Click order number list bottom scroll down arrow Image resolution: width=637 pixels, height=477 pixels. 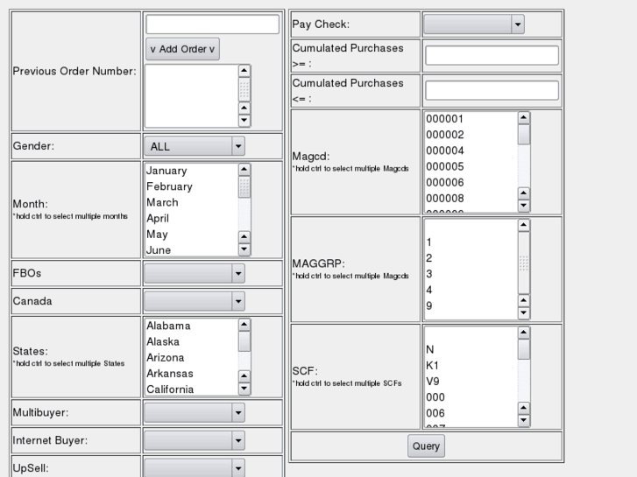coord(244,120)
